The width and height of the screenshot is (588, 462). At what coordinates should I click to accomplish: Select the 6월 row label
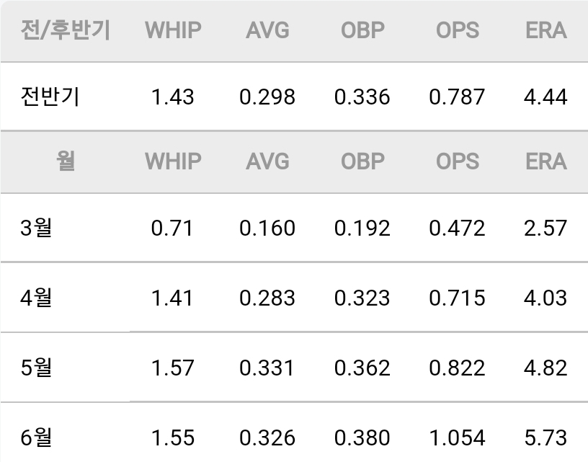36,437
